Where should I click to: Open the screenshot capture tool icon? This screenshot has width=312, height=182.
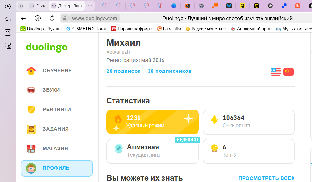pyautogui.click(x=7, y=46)
